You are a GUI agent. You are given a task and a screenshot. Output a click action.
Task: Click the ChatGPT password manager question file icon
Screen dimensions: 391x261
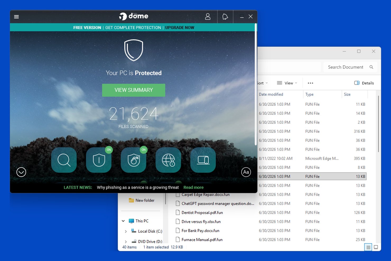click(178, 204)
